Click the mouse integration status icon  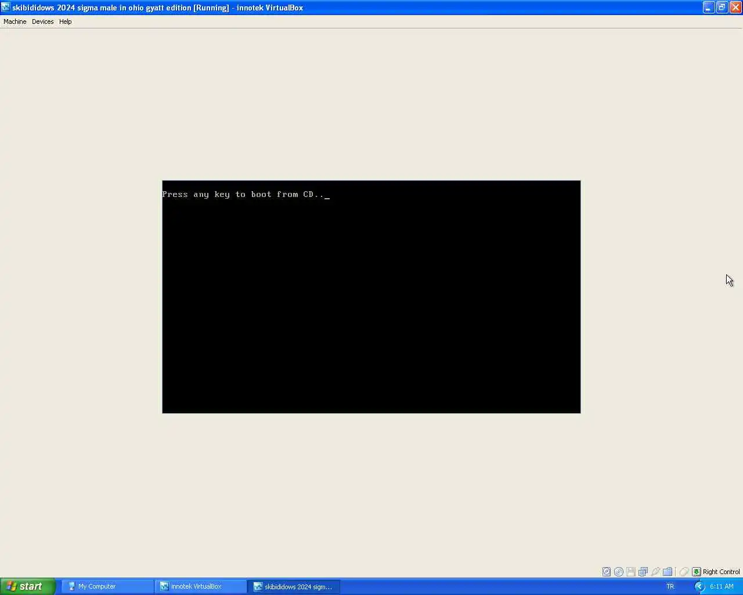point(684,572)
